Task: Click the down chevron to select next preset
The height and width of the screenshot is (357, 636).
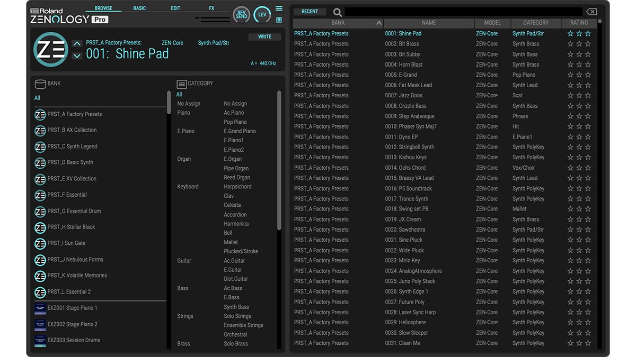Action: (x=77, y=54)
